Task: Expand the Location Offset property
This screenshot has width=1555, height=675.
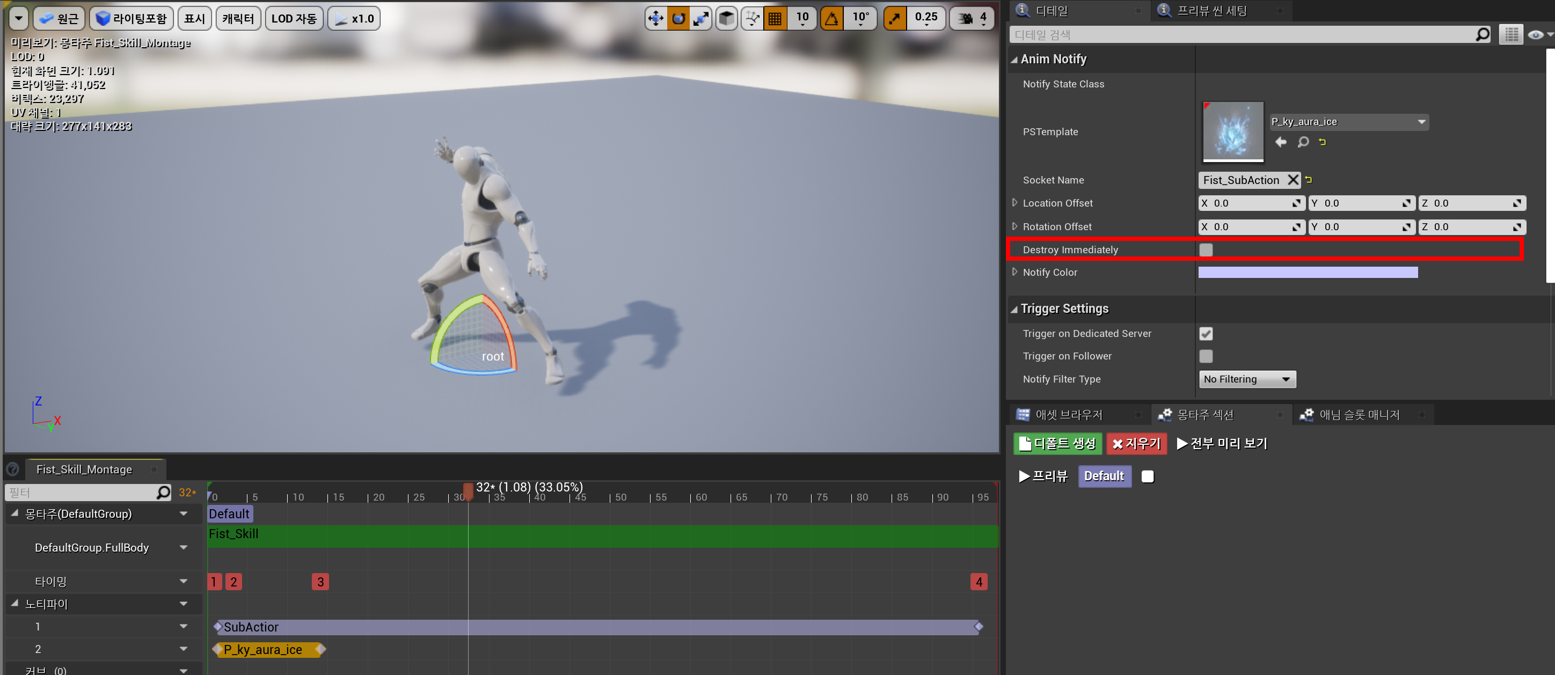Action: 1014,203
